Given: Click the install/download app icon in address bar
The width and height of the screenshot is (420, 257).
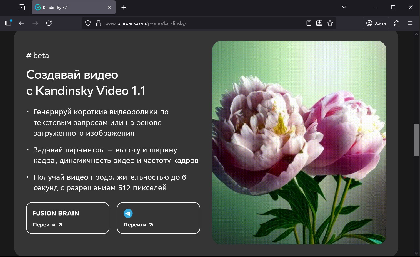Looking at the screenshot, I should pos(319,23).
